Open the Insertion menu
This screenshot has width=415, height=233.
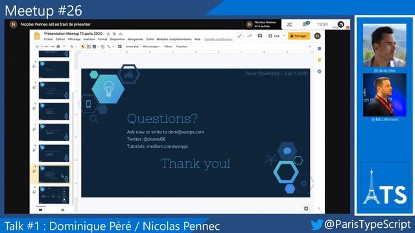click(x=89, y=39)
